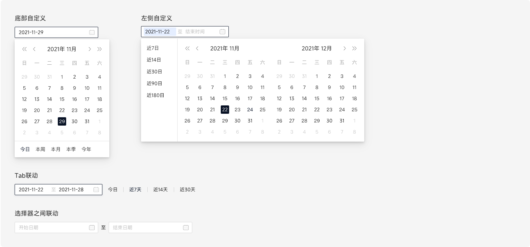This screenshot has height=247, width=530.
Task: Click calendar icon in 底部自定义 date input
Action: [x=92, y=32]
